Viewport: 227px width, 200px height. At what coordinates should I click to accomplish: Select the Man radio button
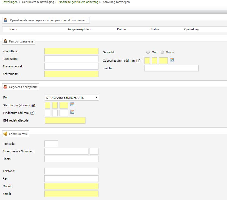click(148, 52)
